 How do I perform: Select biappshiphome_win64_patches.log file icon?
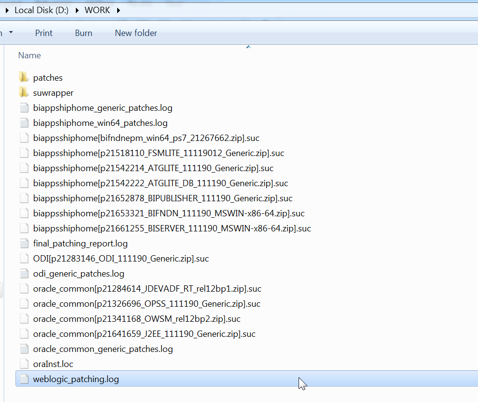(24, 123)
